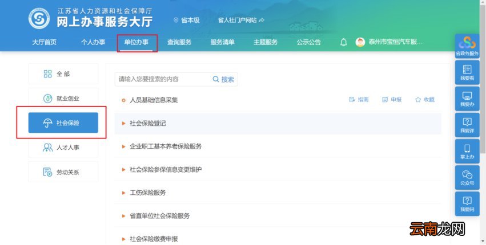Image resolution: width=486 pixels, height=245 pixels.
Task: Click the 省本级 region selector
Action: (187, 20)
